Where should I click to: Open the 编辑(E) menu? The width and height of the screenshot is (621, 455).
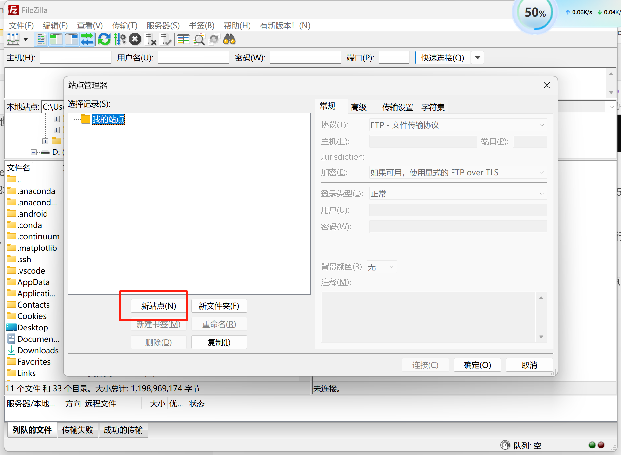click(x=55, y=25)
